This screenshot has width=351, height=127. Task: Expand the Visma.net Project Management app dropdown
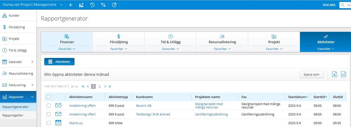[61, 5]
